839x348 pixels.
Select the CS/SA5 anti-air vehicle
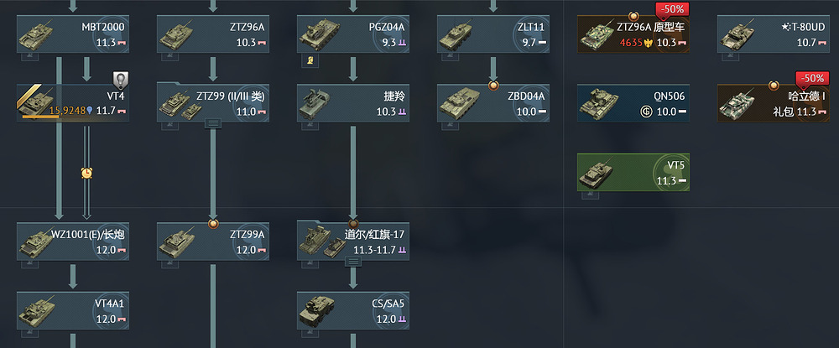click(353, 310)
